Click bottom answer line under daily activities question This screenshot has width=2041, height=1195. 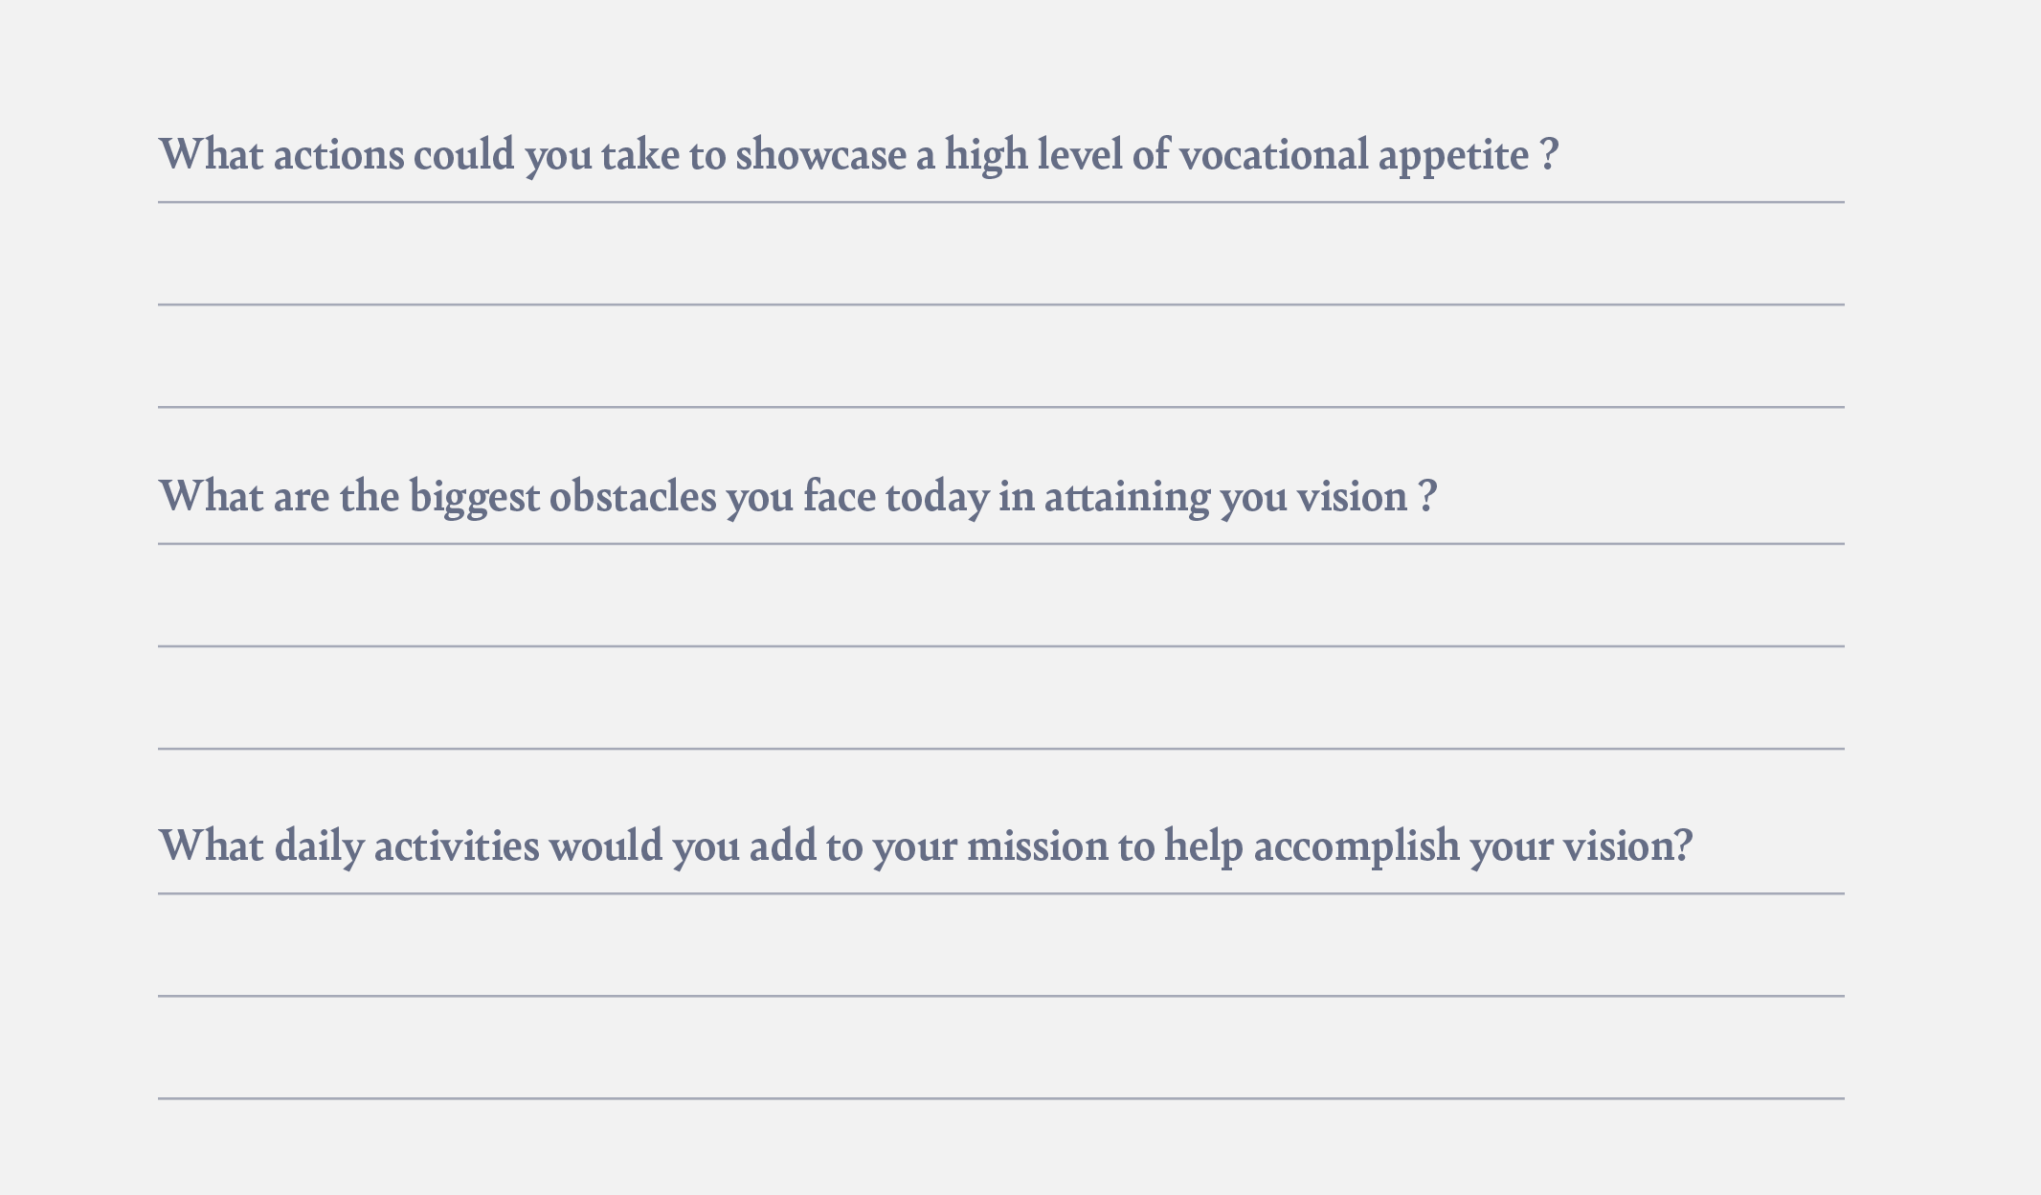tap(1001, 1098)
